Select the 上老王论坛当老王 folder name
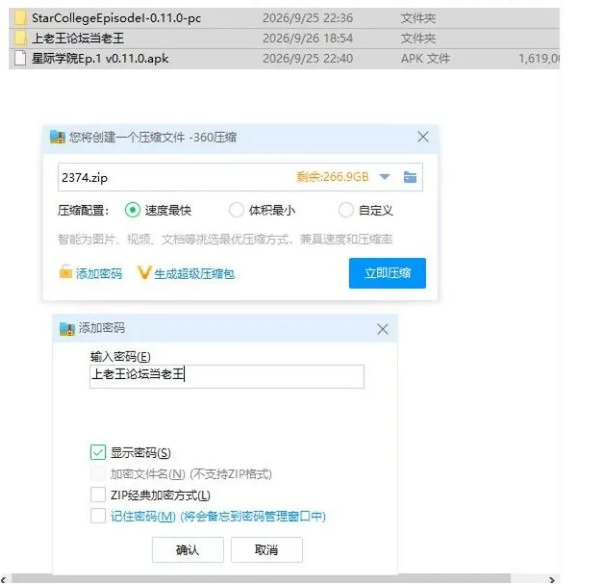601x584 pixels. pyautogui.click(x=78, y=38)
